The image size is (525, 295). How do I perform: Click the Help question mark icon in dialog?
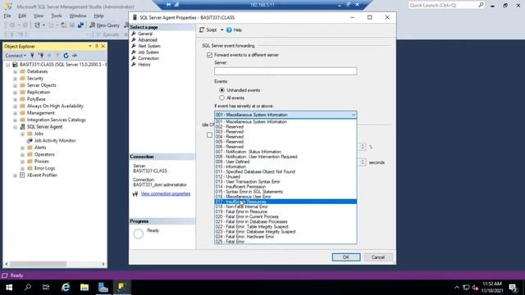coord(229,30)
